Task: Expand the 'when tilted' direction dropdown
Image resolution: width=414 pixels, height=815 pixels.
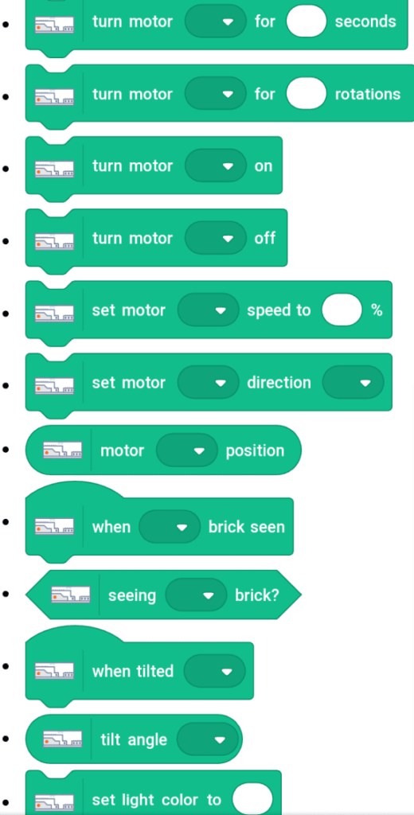Action: pyautogui.click(x=214, y=671)
